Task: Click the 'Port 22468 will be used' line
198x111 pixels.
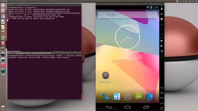Action: click(x=31, y=18)
